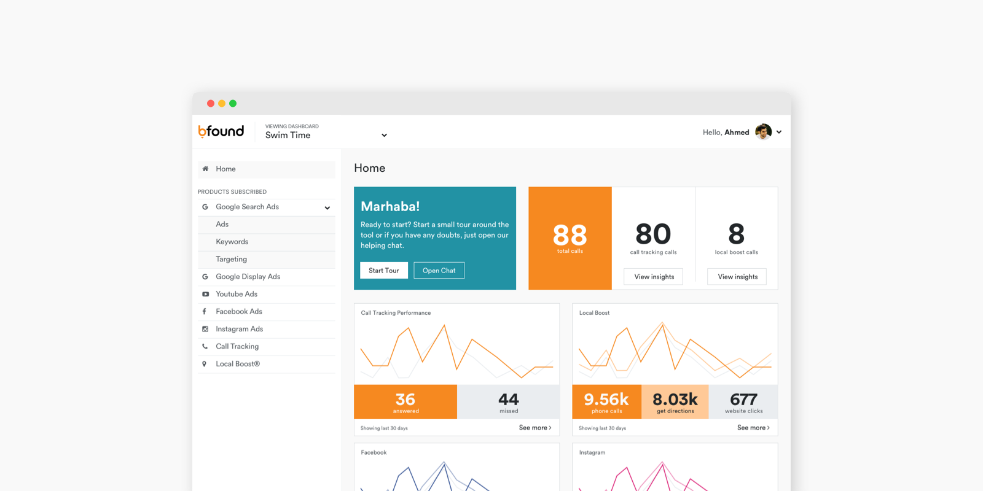Click the Google Display Ads G icon
This screenshot has width=983, height=491.
coord(205,277)
